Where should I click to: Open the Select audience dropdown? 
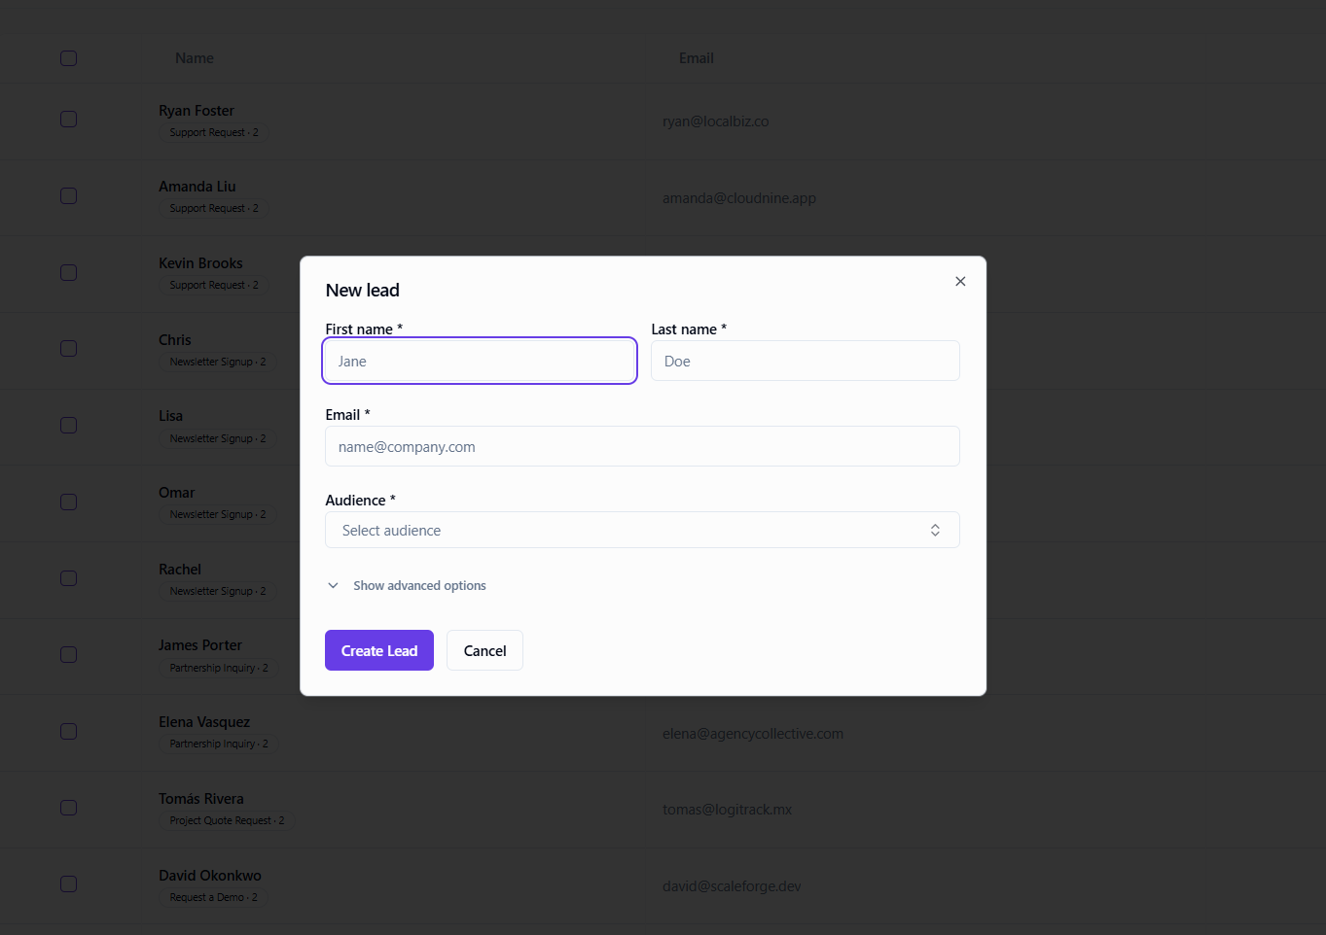642,530
